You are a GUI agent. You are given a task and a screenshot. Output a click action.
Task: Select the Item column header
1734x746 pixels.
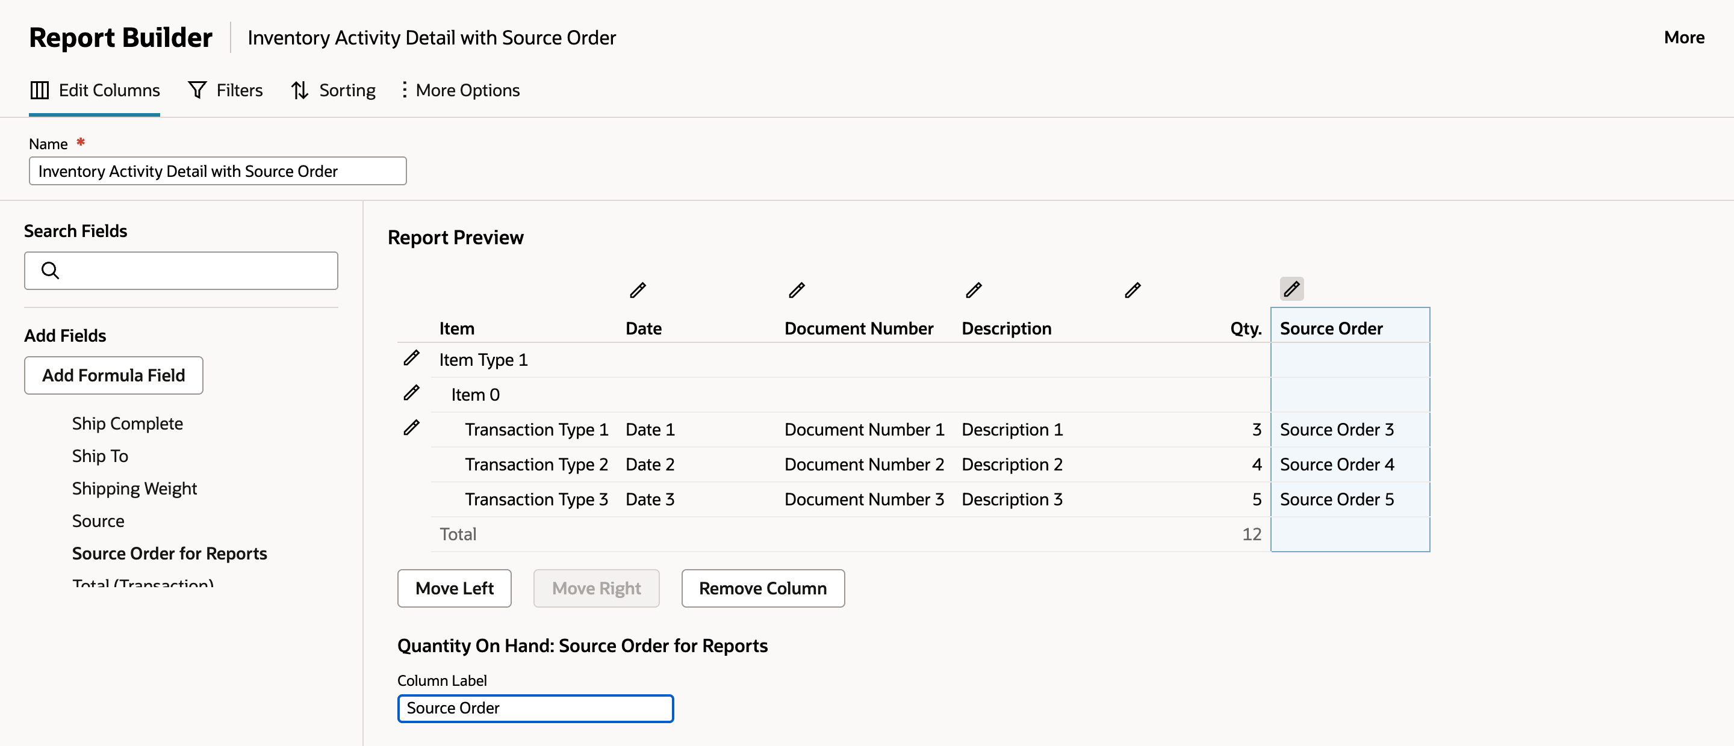pos(456,329)
